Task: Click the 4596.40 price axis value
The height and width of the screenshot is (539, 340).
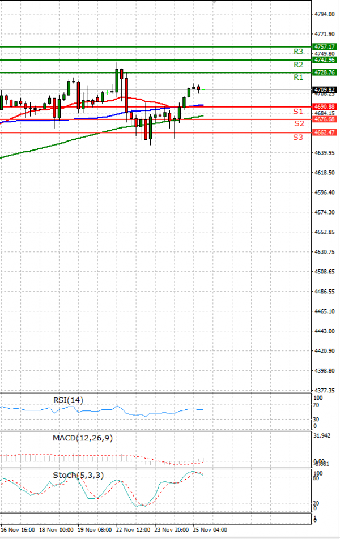Action: tap(325, 192)
